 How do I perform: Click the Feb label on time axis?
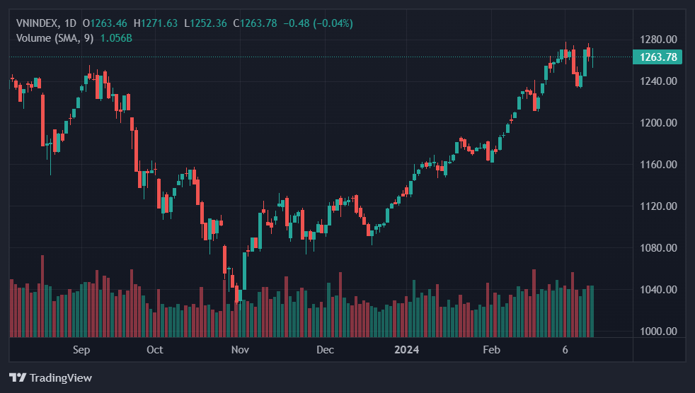tap(491, 350)
